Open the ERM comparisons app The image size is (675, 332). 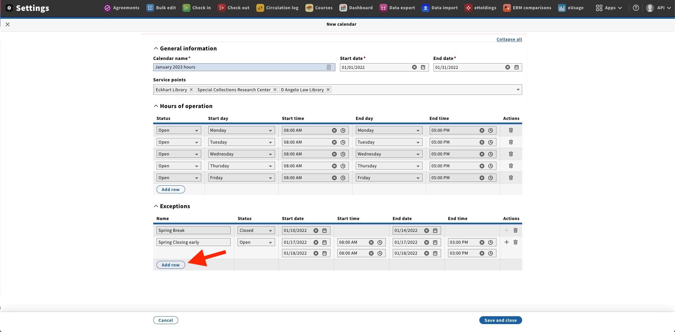(x=527, y=8)
